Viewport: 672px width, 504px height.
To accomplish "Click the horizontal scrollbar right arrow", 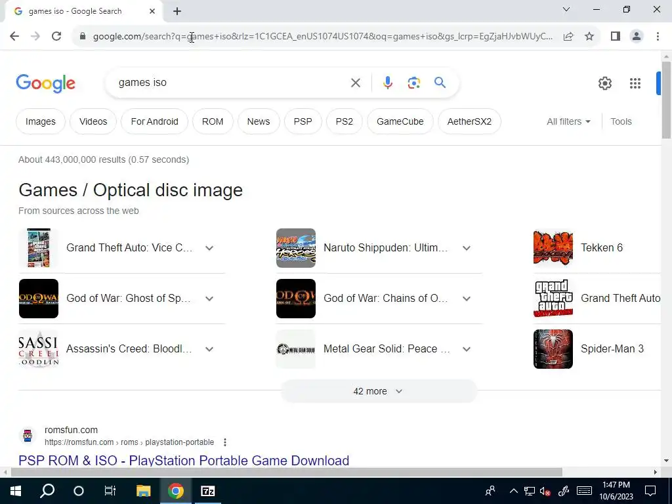I will (656, 472).
